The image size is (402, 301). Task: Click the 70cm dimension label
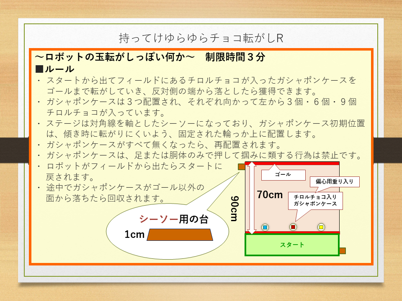coord(270,194)
